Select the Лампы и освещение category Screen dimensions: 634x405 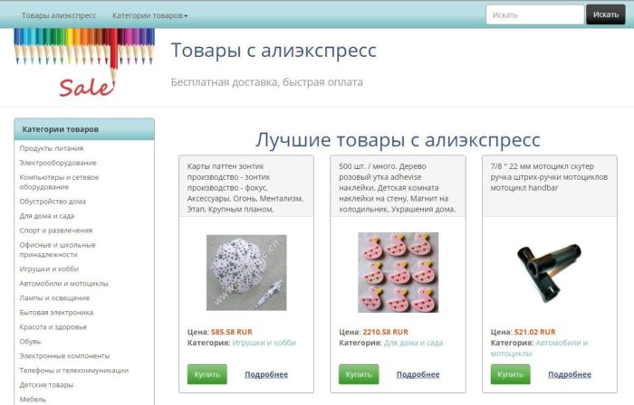coord(54,298)
